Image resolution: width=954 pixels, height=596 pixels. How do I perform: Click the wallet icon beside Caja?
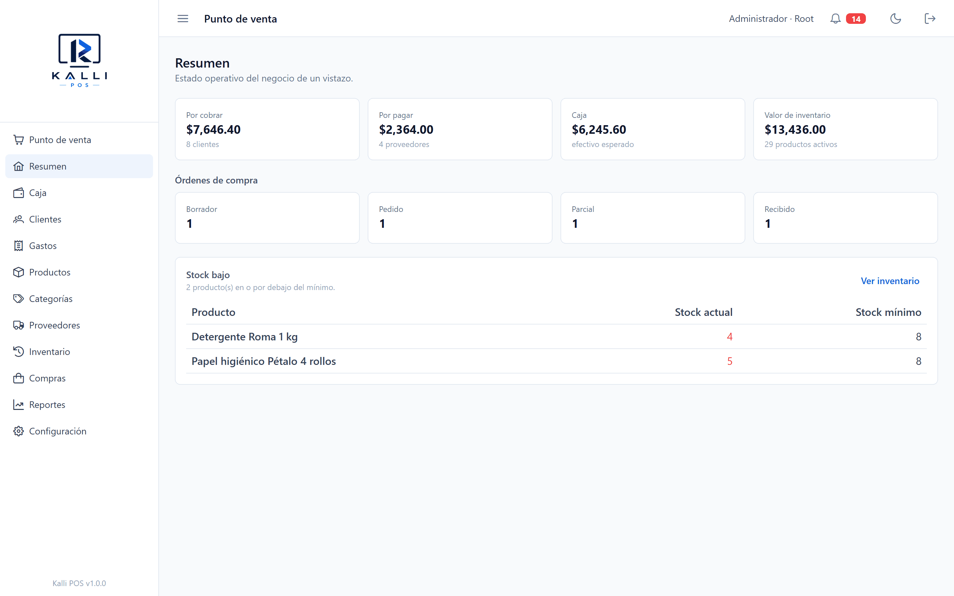click(19, 192)
